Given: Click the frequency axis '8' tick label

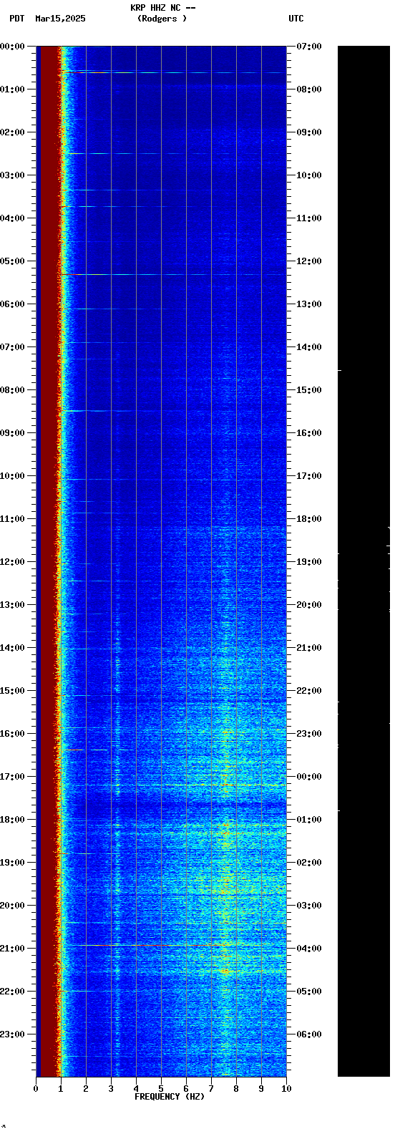Looking at the screenshot, I should [x=236, y=1089].
